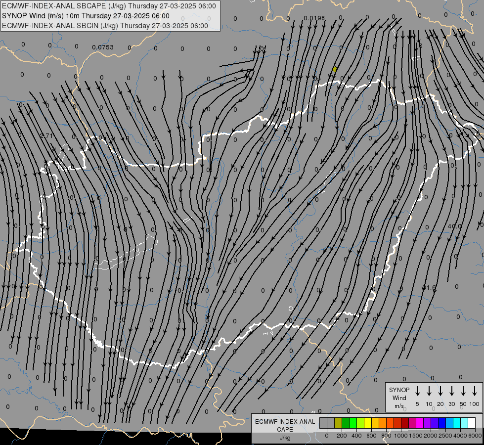Select the bright green CAPE swatch before 400
484x445 pixels.
click(x=353, y=423)
